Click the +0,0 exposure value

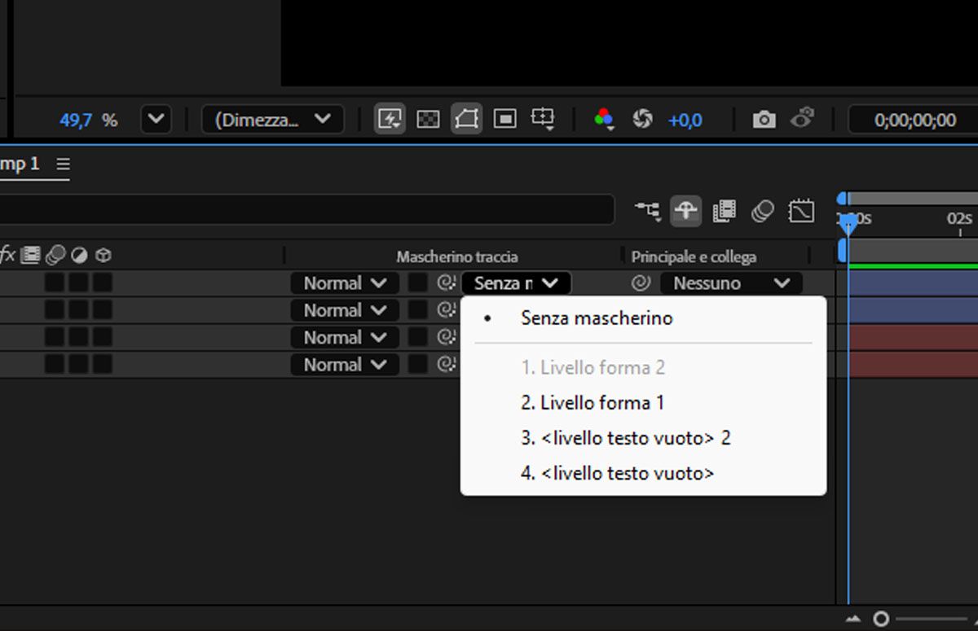click(x=685, y=121)
